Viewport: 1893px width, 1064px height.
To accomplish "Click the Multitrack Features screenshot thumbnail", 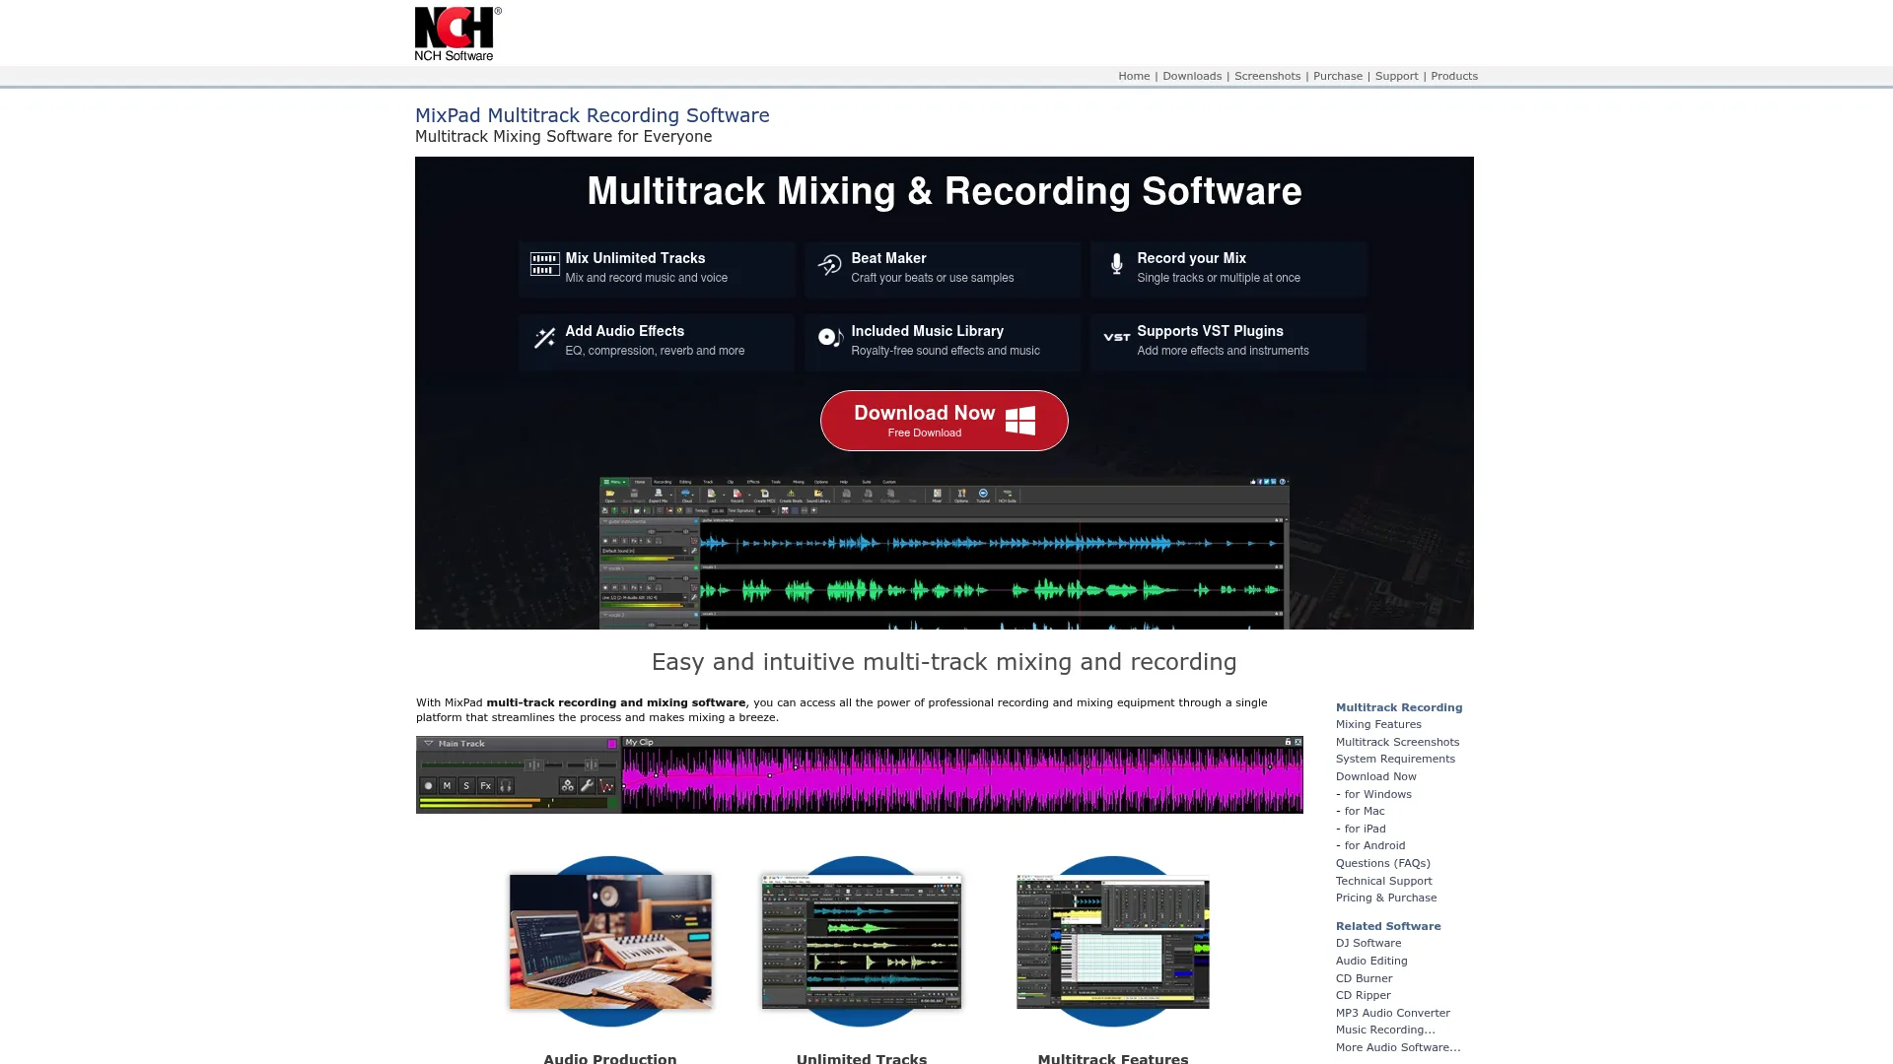I will click(1112, 941).
